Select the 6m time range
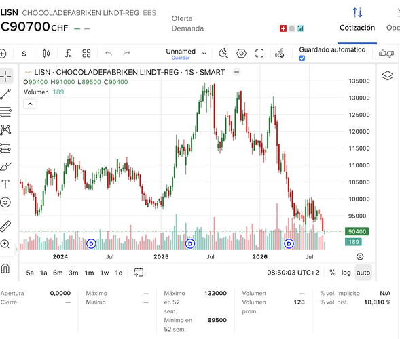The width and height of the screenshot is (400, 339). [x=58, y=273]
